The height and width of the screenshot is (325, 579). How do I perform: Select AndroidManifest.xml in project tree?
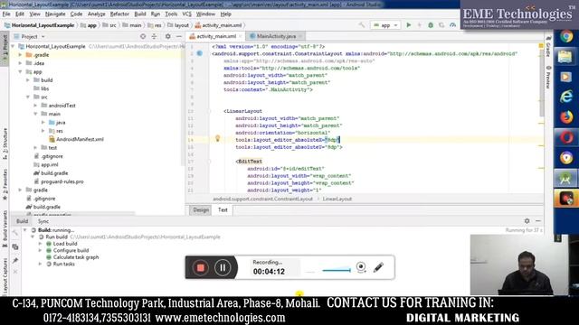(80, 139)
